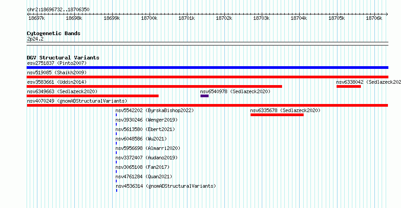Open the nsv6338042 (Sedlazeck) label

369,82
